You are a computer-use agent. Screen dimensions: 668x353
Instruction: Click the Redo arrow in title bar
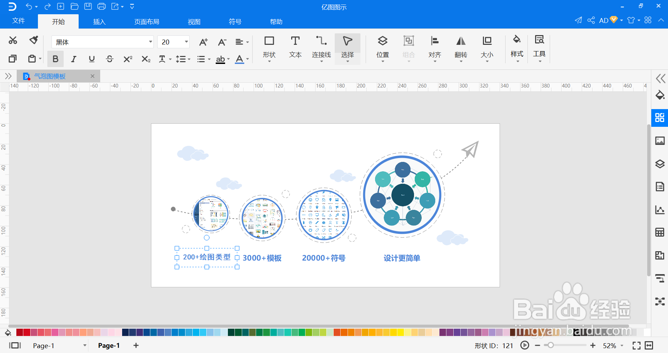tap(48, 6)
